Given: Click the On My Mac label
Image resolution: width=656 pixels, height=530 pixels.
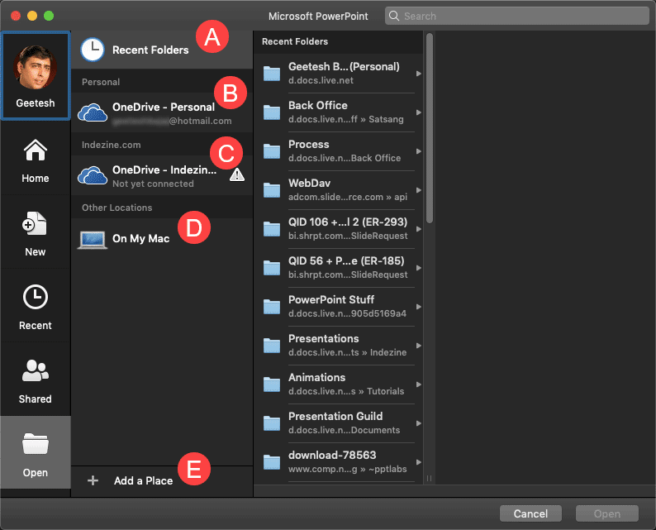Looking at the screenshot, I should [x=141, y=239].
